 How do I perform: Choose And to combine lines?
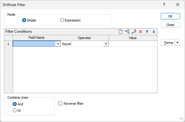pyautogui.click(x=15, y=104)
